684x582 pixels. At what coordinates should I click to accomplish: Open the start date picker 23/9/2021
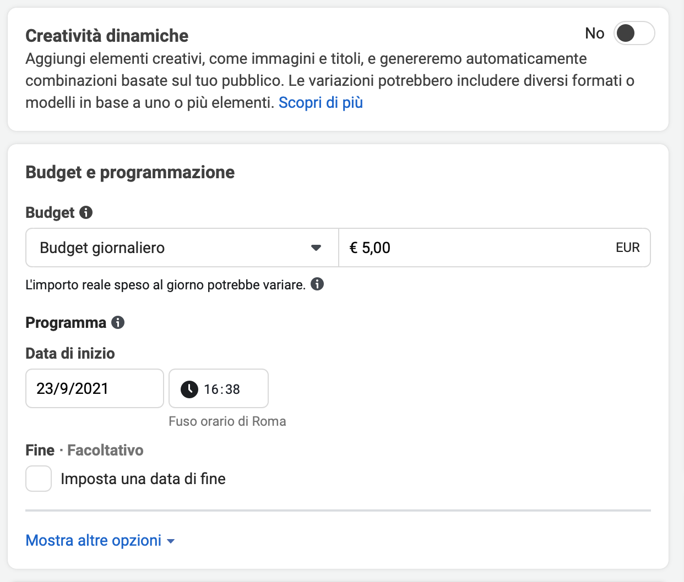[x=95, y=388]
